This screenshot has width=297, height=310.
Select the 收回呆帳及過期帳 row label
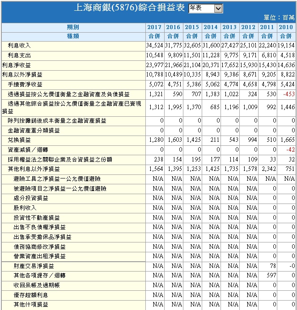(37, 285)
